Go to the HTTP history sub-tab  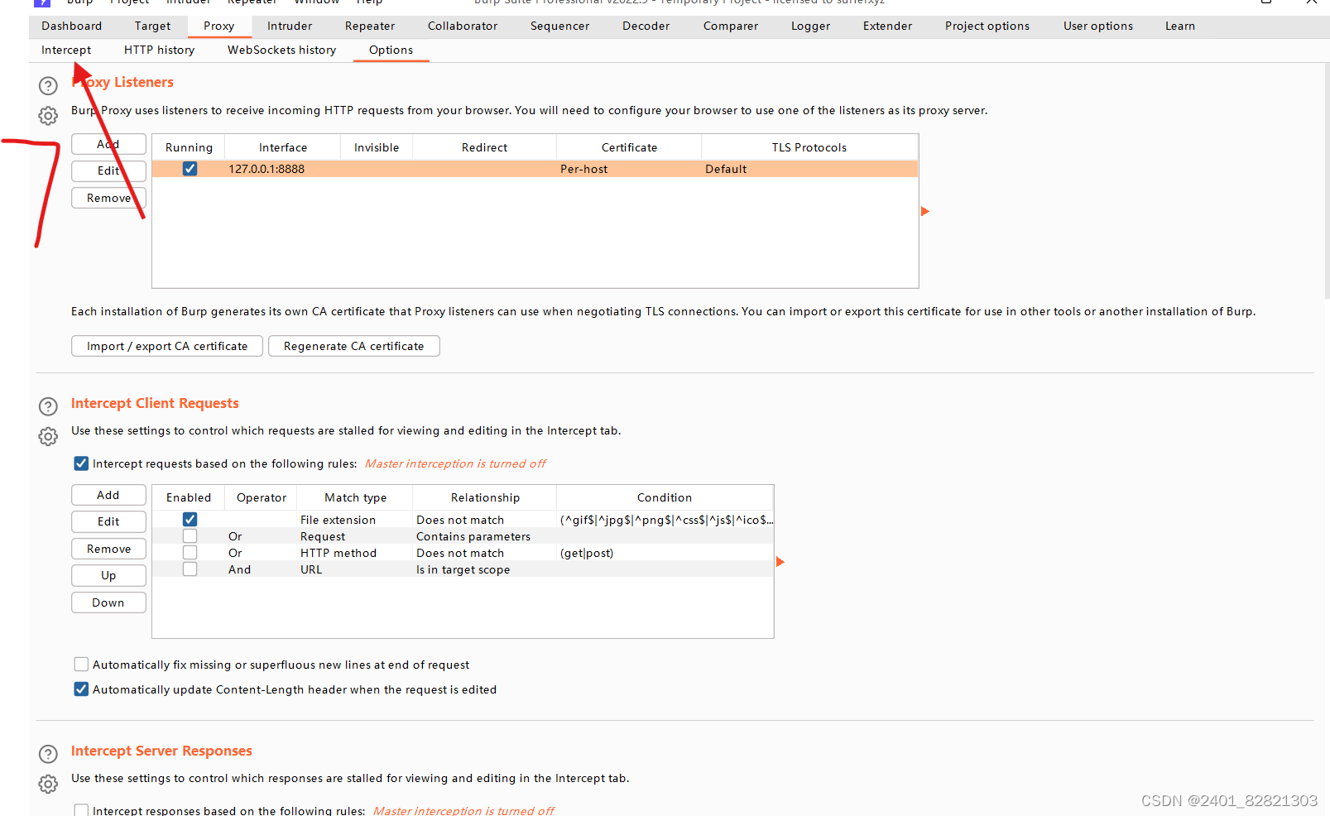(x=160, y=50)
